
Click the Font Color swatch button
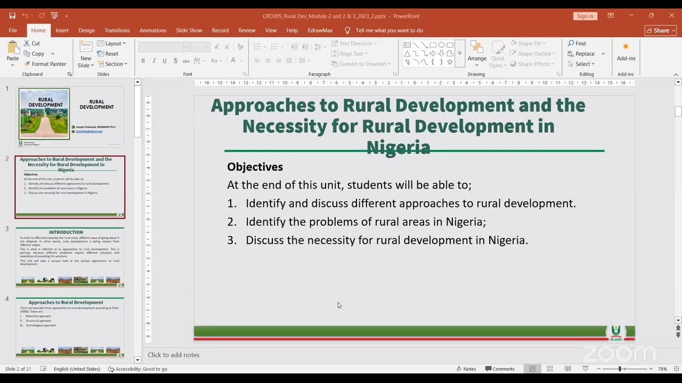click(233, 61)
